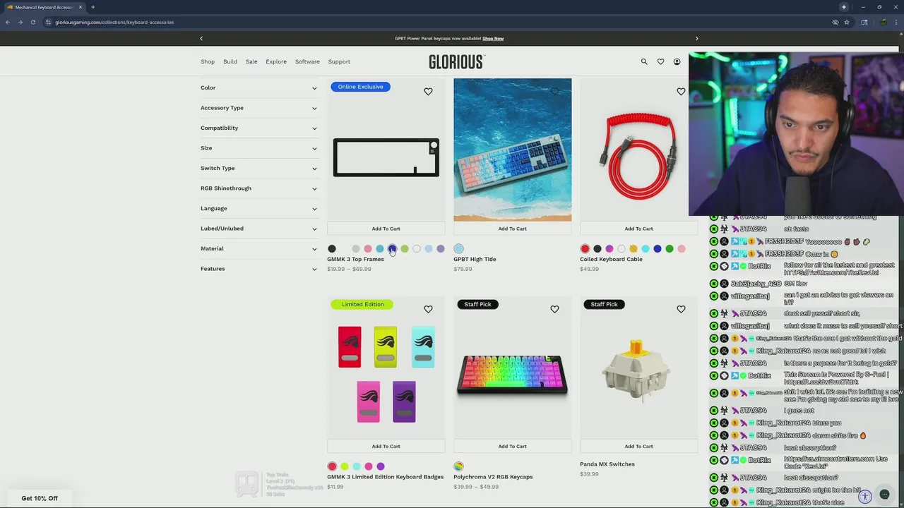Favorite the Panda MX Switches product

pos(681,309)
